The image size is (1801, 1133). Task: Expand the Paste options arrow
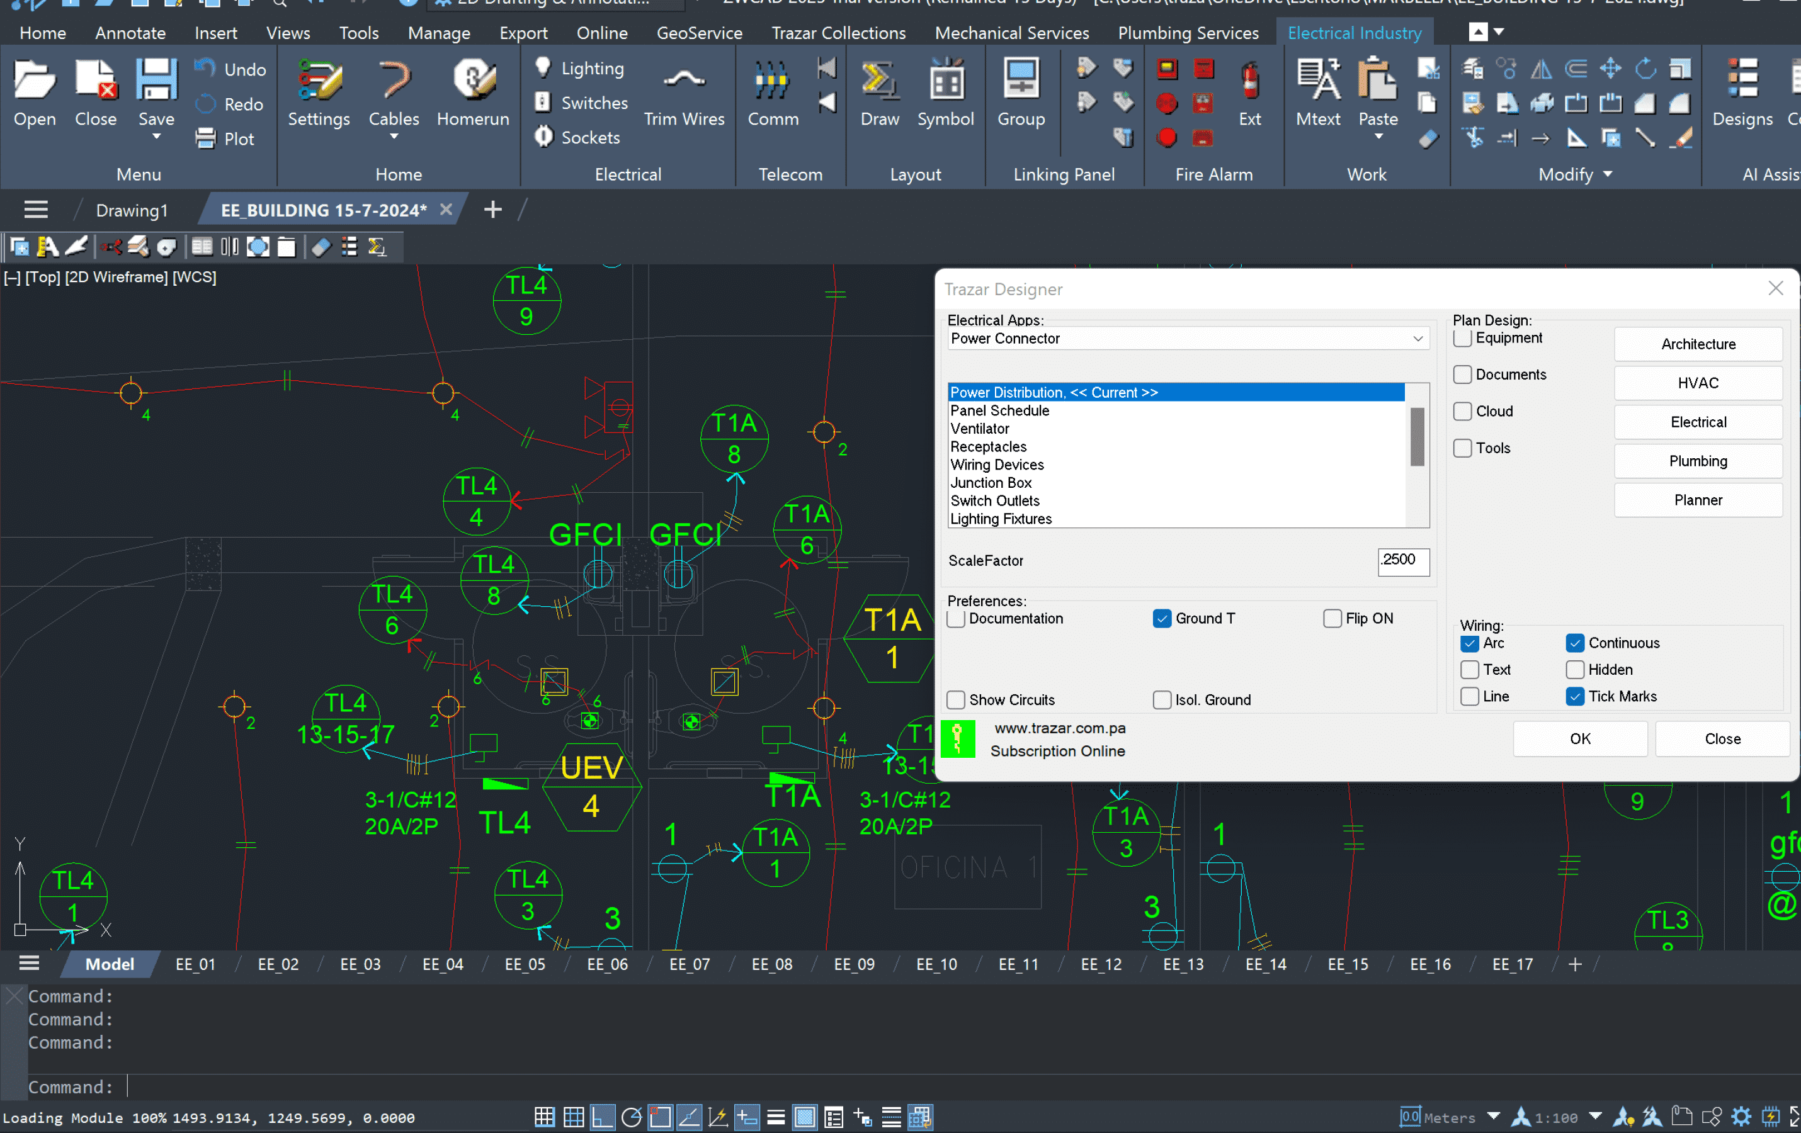tap(1378, 137)
